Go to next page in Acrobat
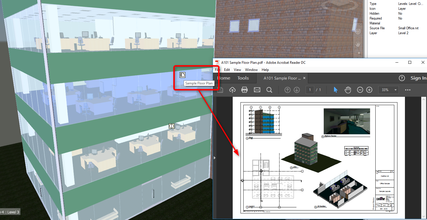The height and width of the screenshot is (220, 427). 297,90
